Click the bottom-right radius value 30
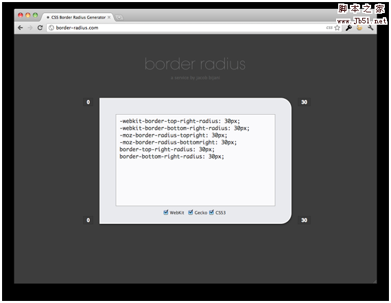 pos(304,220)
